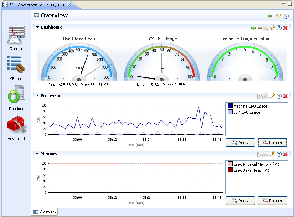Click the chart data icon in Processor toolbar
Viewport: 294px width, 217px height.
[260, 97]
